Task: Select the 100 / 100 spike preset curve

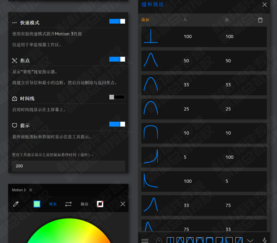Action: (151, 36)
